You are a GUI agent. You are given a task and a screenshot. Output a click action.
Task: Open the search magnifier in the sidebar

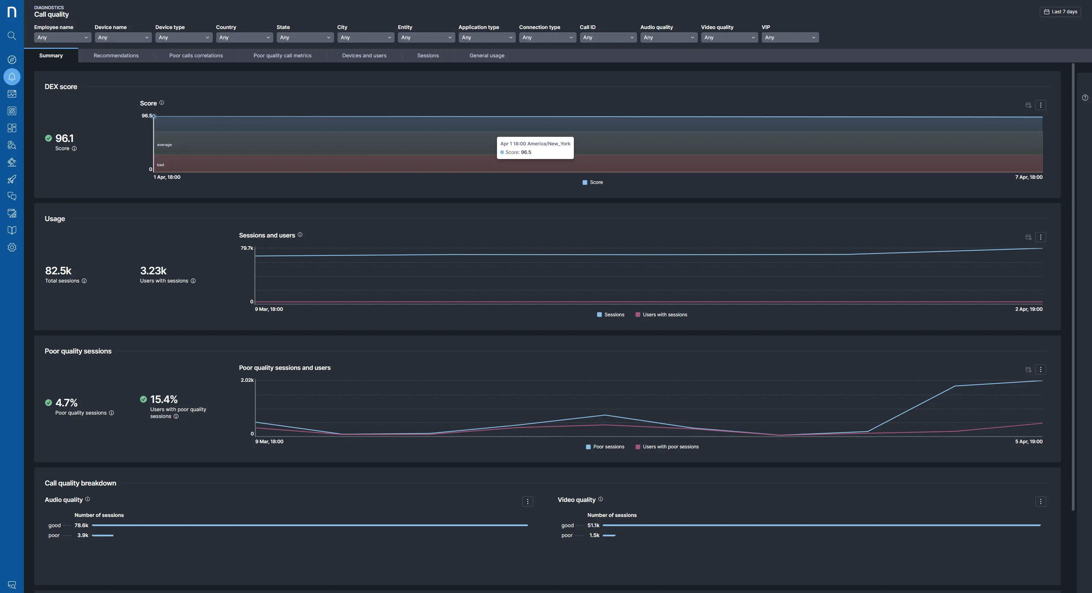[x=12, y=36]
